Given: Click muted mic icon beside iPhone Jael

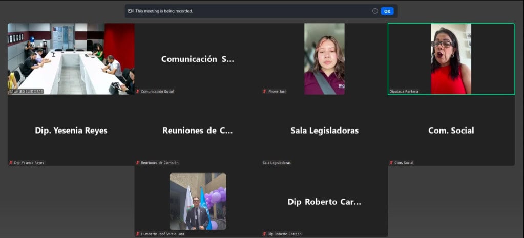Looking at the screenshot, I should (265, 91).
